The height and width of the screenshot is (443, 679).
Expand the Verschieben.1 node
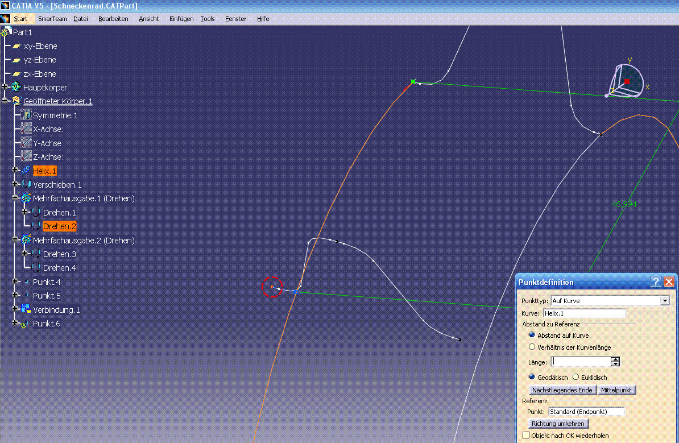pos(15,184)
